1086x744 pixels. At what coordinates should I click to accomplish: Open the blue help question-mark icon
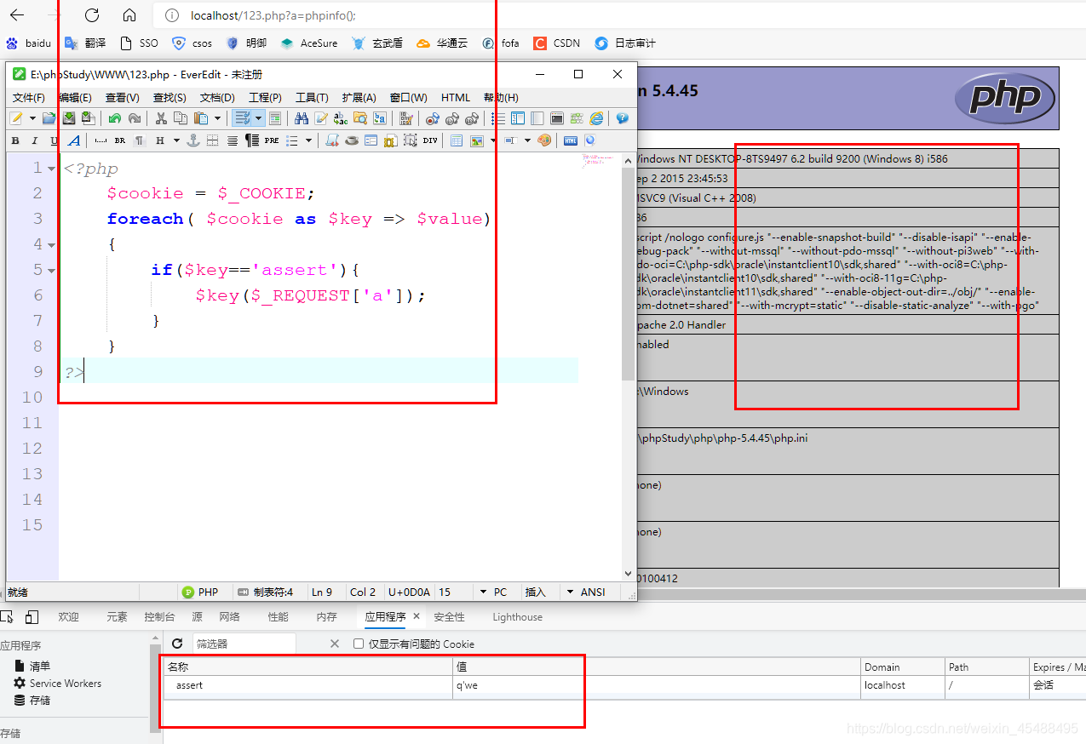point(623,118)
